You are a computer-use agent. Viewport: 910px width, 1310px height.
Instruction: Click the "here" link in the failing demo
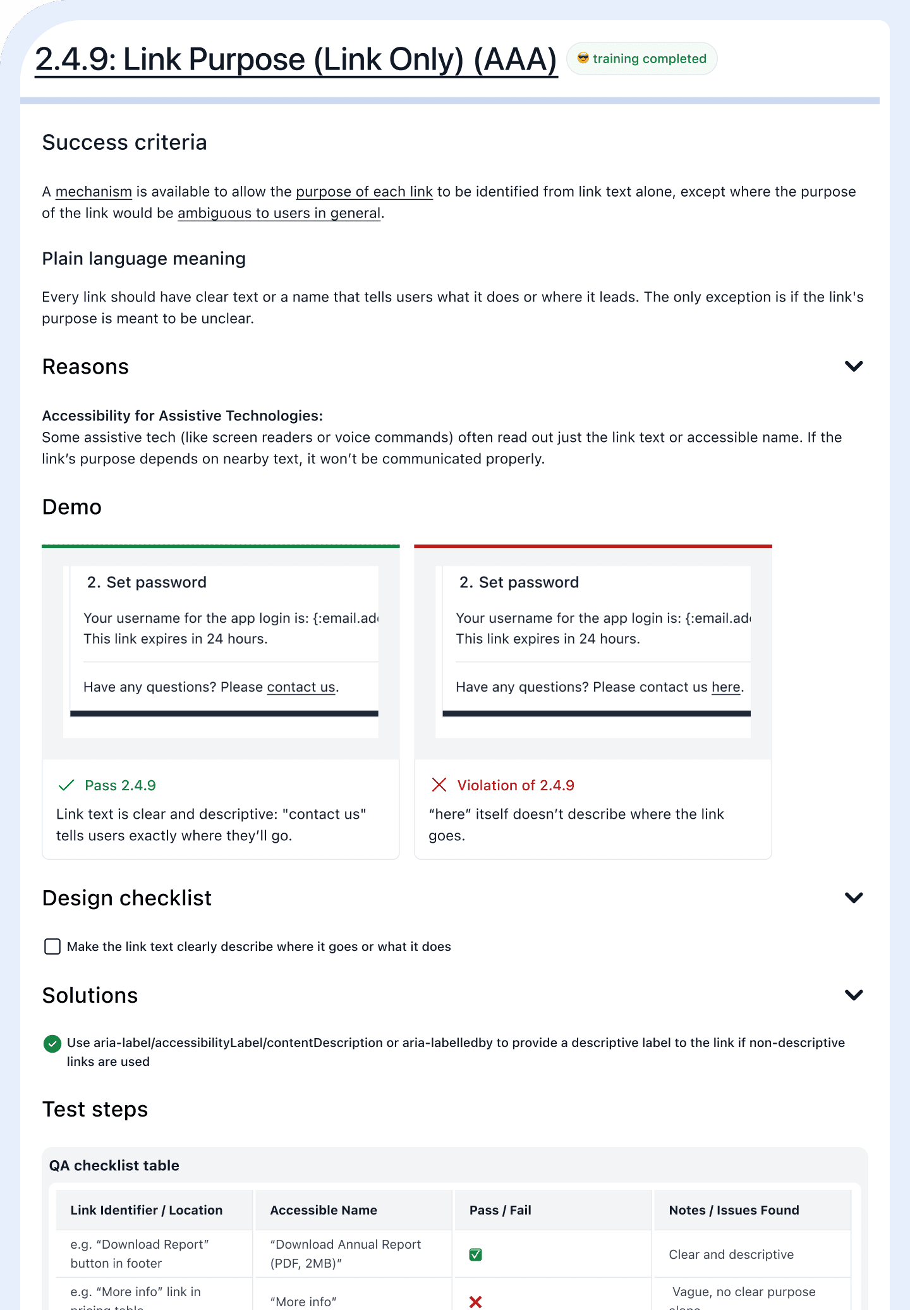(x=725, y=687)
